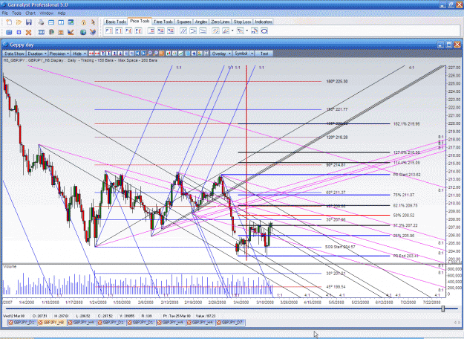
Task: Click the tile windows horizontally icon
Action: (x=51, y=22)
